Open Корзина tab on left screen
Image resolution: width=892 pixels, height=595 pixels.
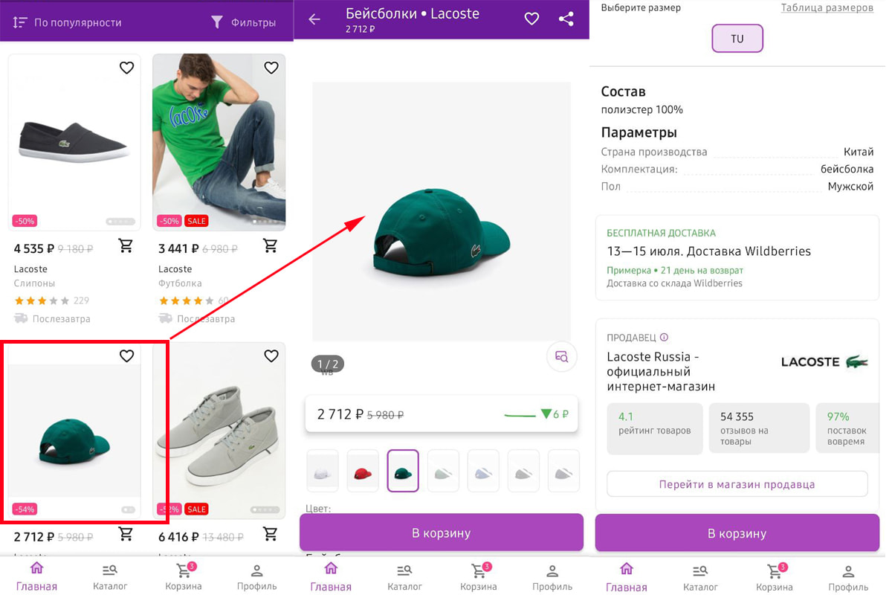pos(184,576)
